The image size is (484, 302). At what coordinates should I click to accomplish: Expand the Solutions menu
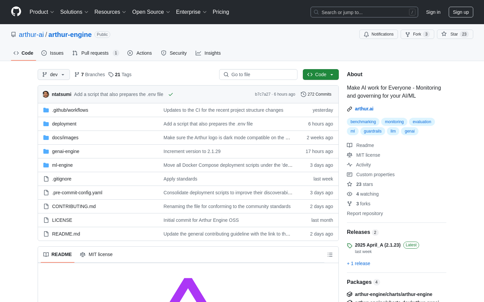point(74,12)
